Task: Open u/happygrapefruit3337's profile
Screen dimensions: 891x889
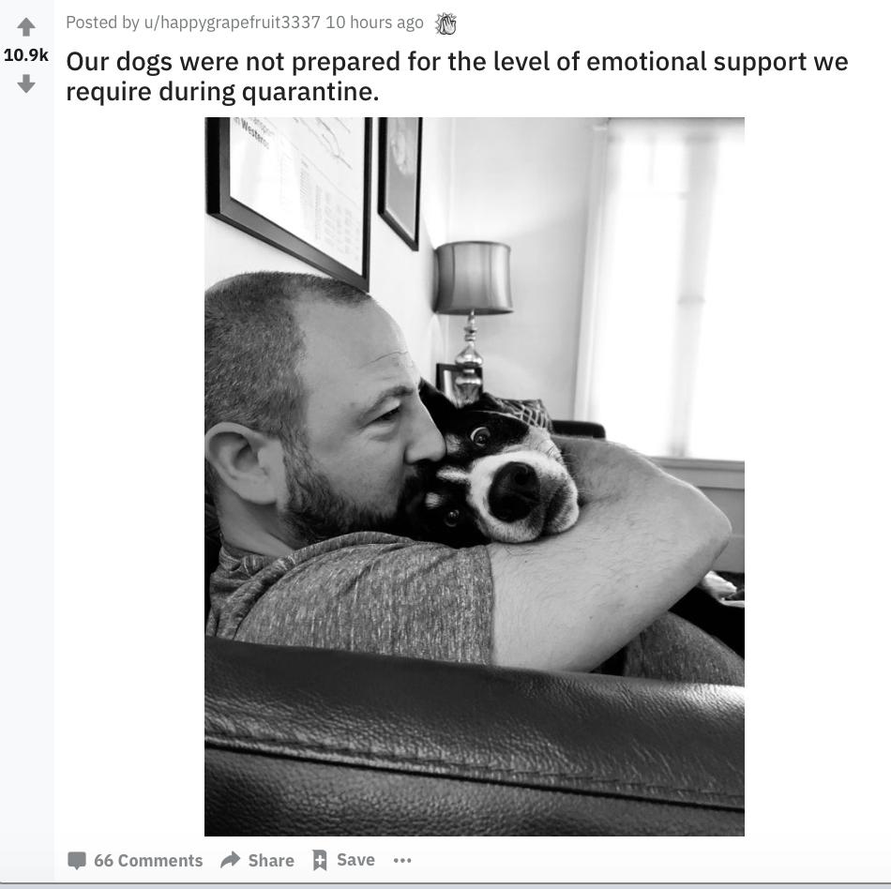Action: click(233, 23)
